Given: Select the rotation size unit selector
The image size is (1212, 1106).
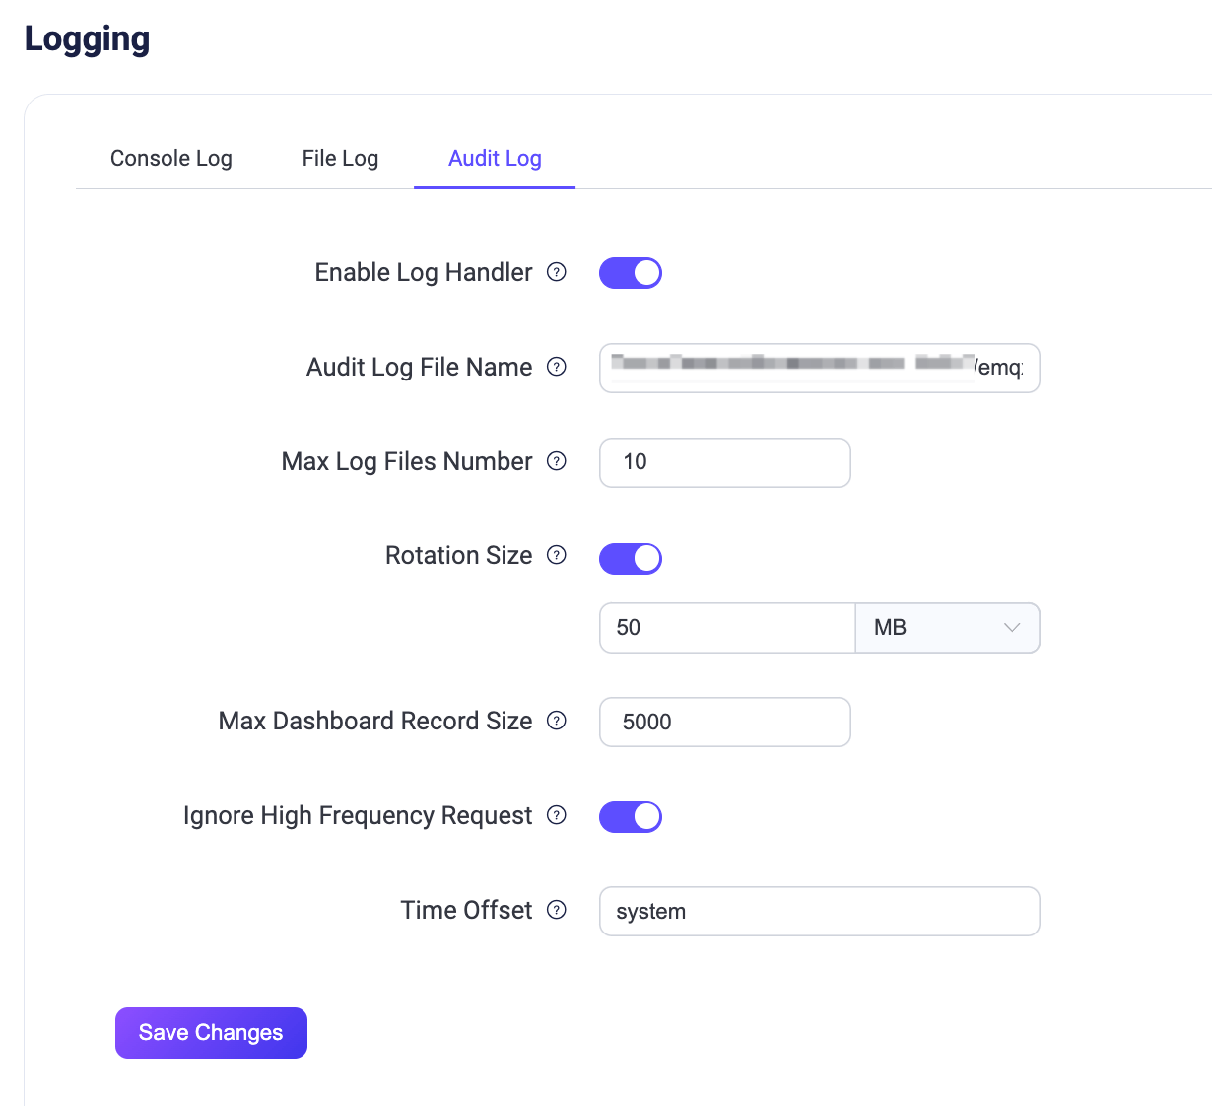Looking at the screenshot, I should point(946,627).
